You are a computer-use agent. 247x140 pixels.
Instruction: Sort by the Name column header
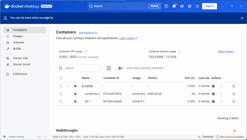(x=86, y=78)
